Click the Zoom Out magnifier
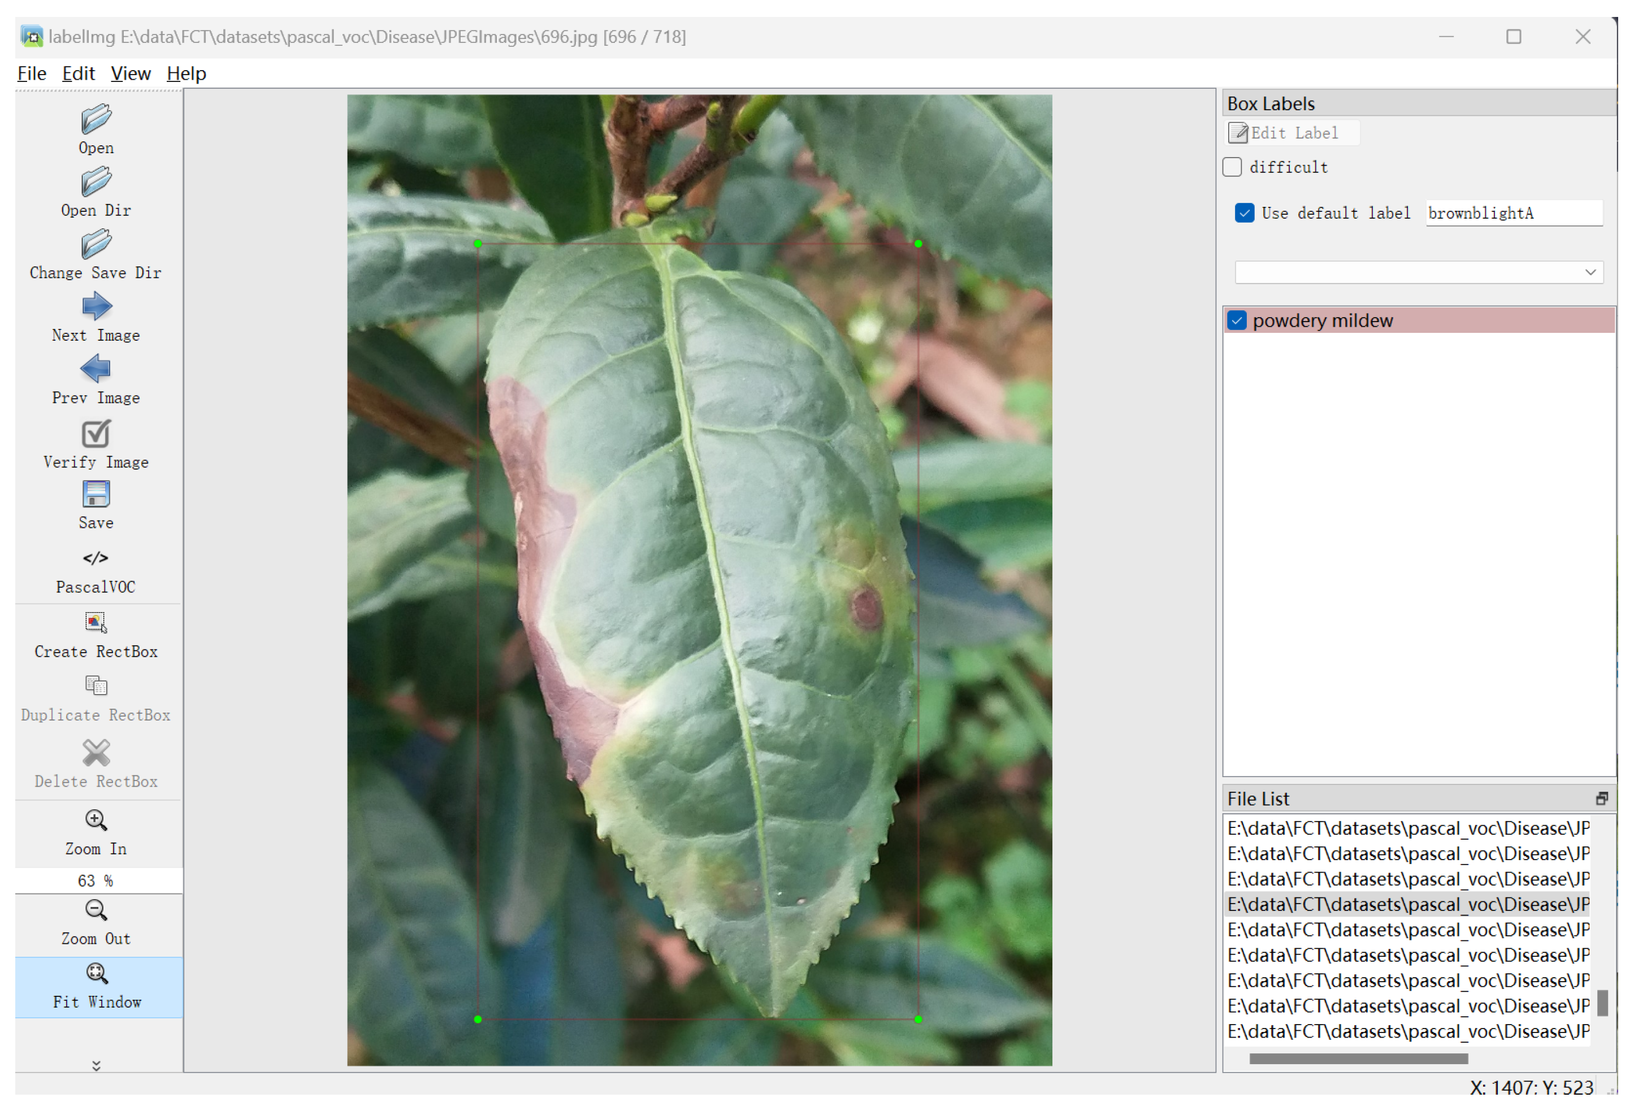 [x=96, y=910]
